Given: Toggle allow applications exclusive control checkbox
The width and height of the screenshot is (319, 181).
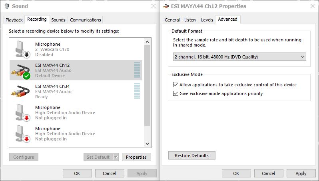Looking at the screenshot, I should 176,85.
